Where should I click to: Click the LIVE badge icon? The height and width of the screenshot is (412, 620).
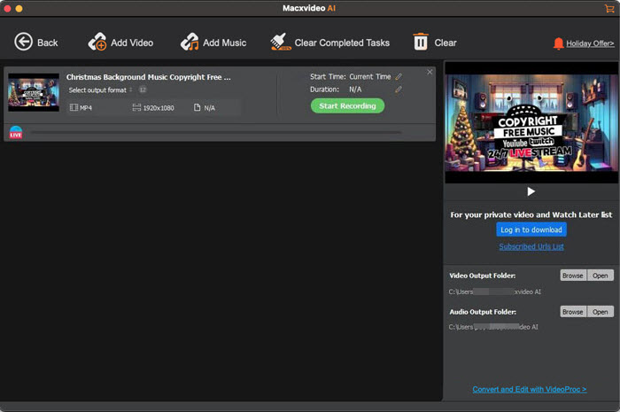(16, 132)
